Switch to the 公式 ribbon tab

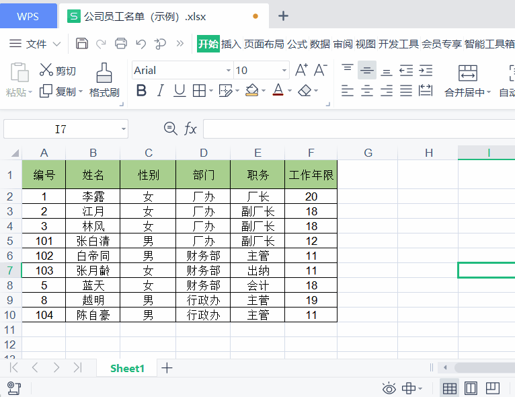pos(297,44)
